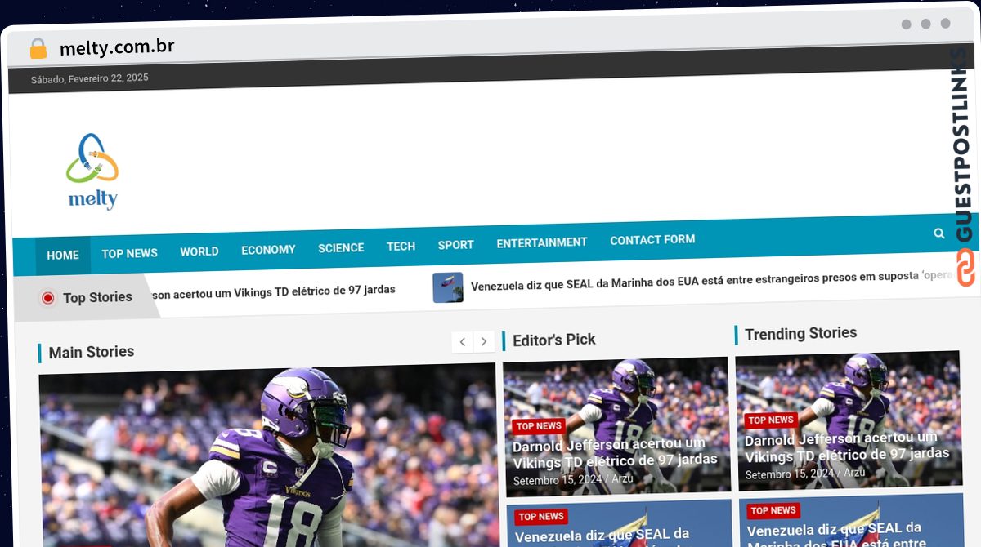Open the Venezuela headline under Trending Stories
This screenshot has height=547, width=981.
click(x=835, y=536)
